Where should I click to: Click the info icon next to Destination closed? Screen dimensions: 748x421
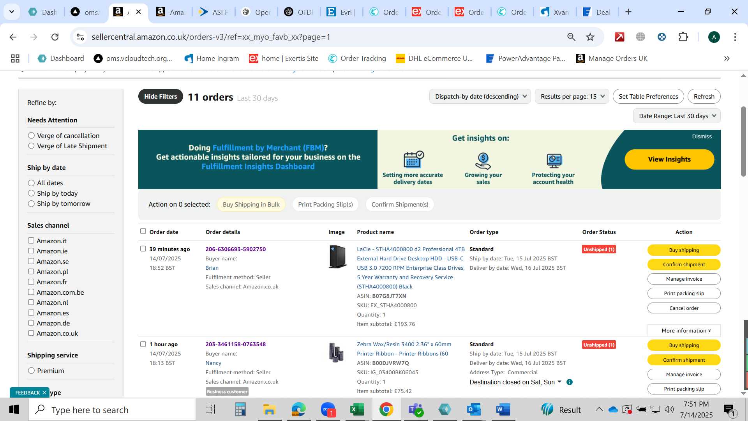click(570, 382)
